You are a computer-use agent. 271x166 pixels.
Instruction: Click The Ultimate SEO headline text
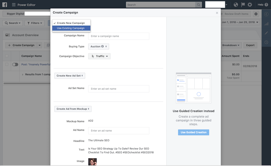tap(99, 140)
